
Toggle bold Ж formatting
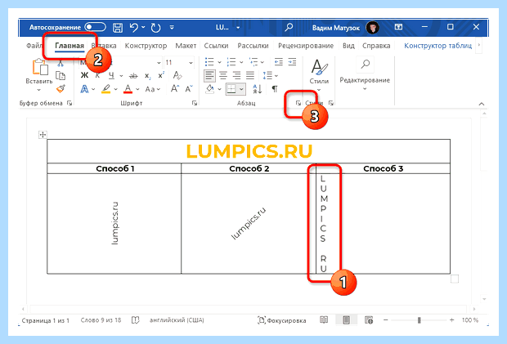84,75
